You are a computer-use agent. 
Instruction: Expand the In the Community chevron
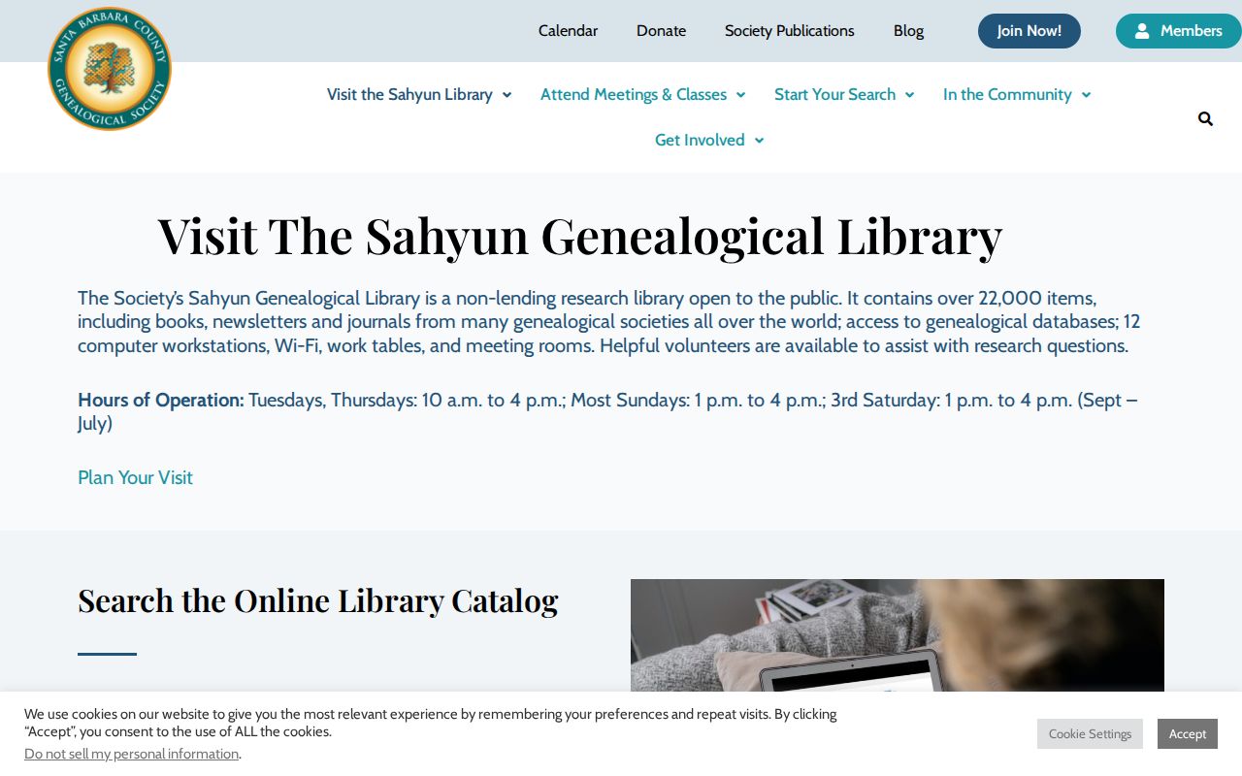1086,95
